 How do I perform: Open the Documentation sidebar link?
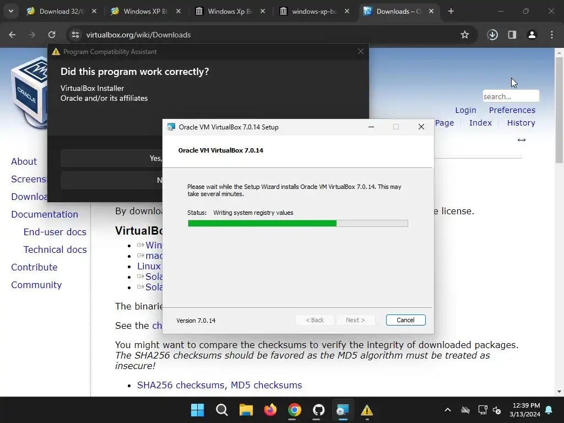click(45, 214)
